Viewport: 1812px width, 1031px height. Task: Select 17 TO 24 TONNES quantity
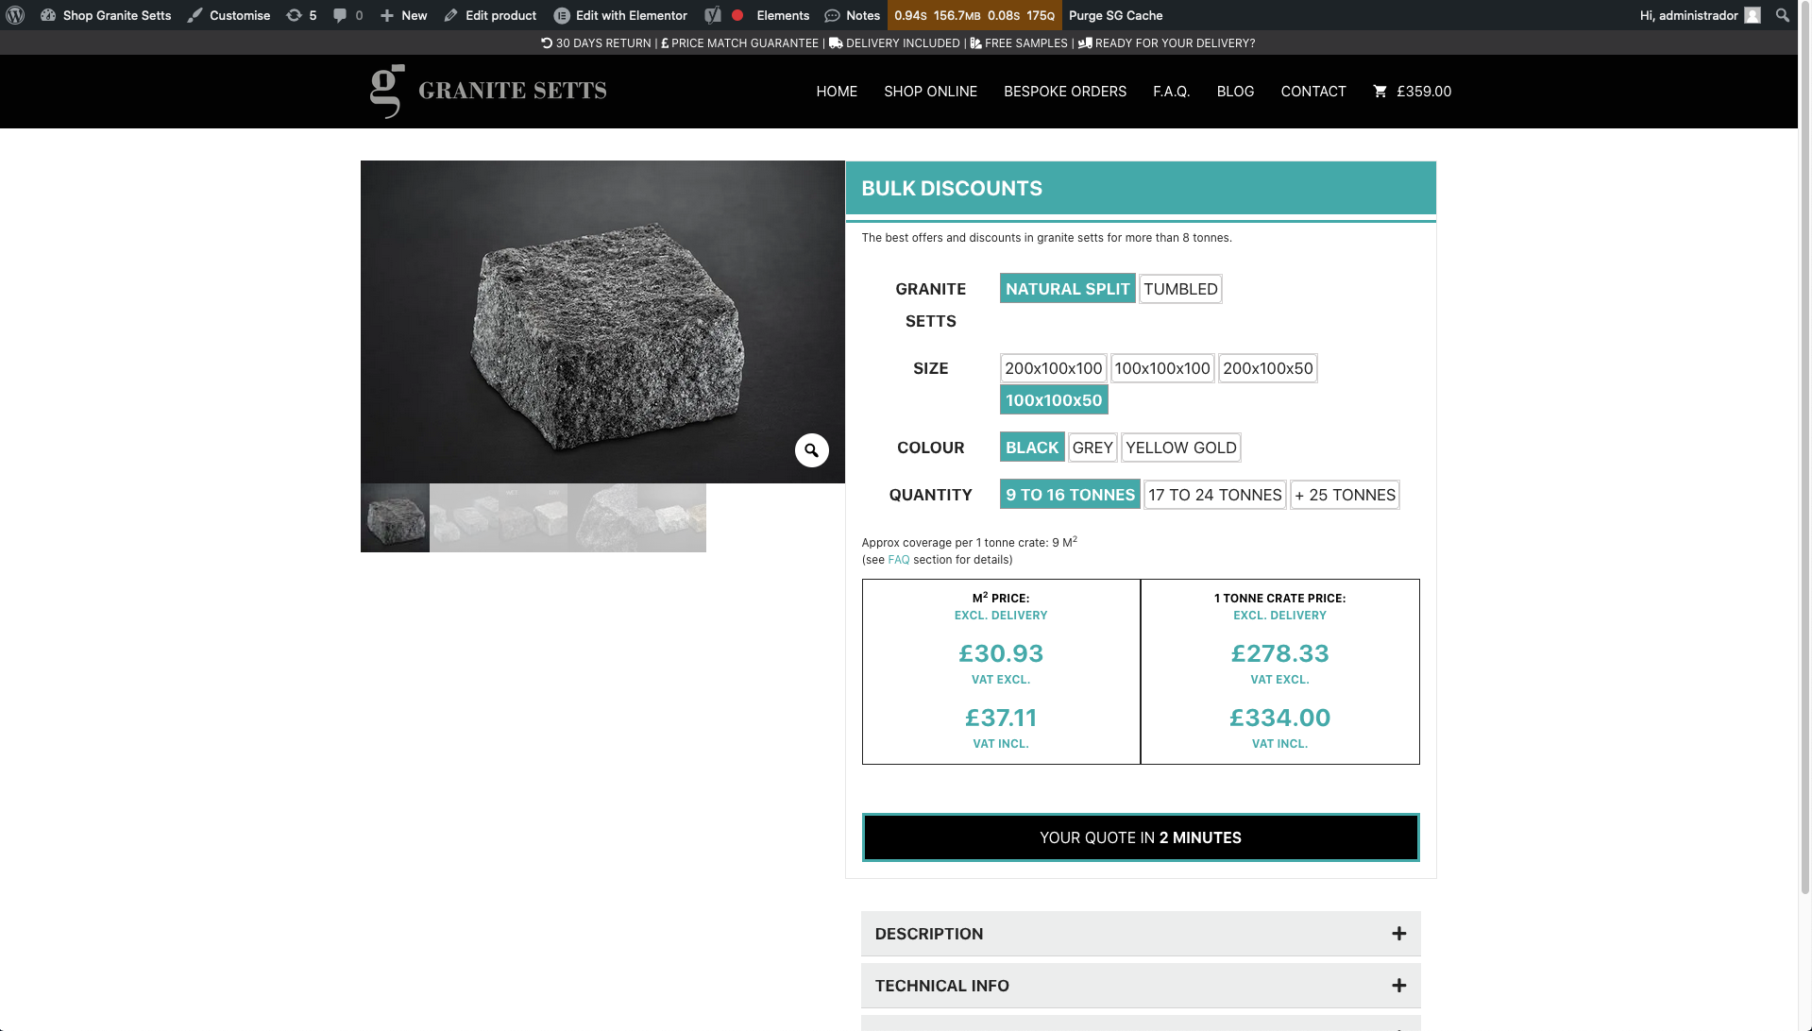(1215, 495)
